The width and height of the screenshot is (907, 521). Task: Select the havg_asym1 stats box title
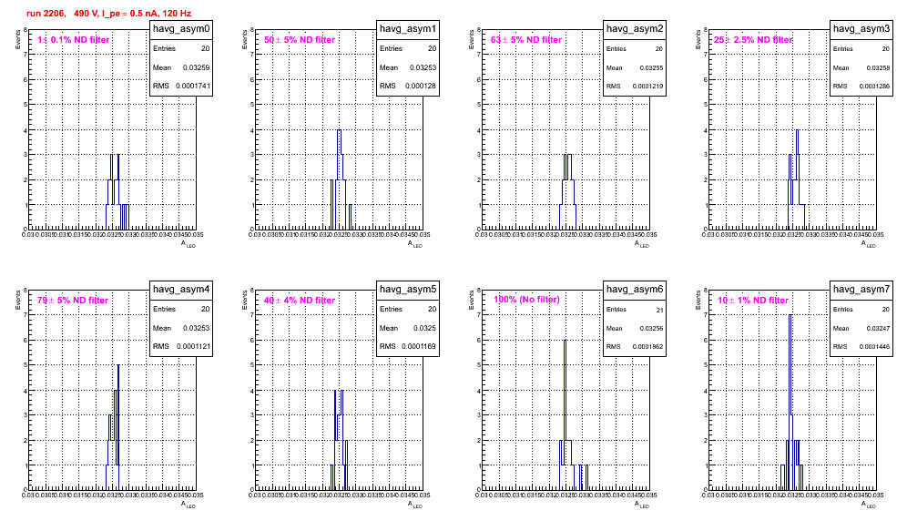408,28
